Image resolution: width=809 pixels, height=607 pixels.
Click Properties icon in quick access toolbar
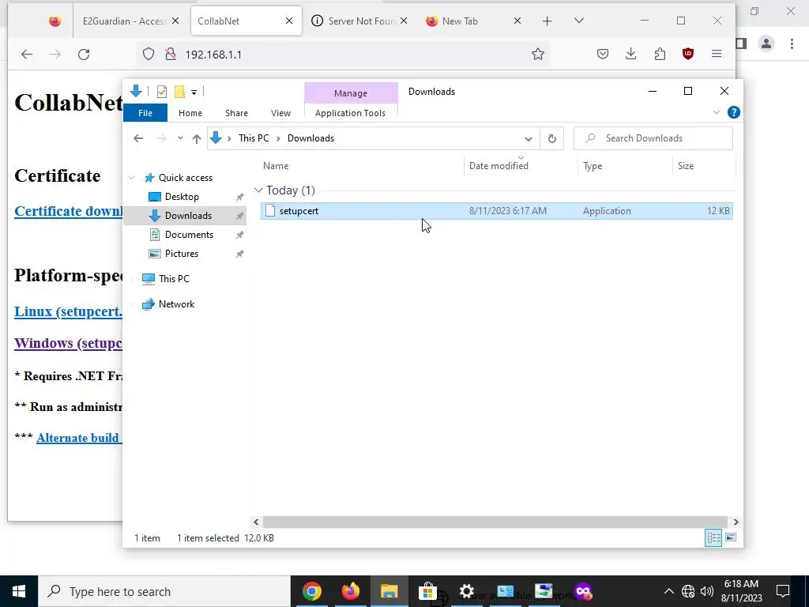pyautogui.click(x=161, y=92)
